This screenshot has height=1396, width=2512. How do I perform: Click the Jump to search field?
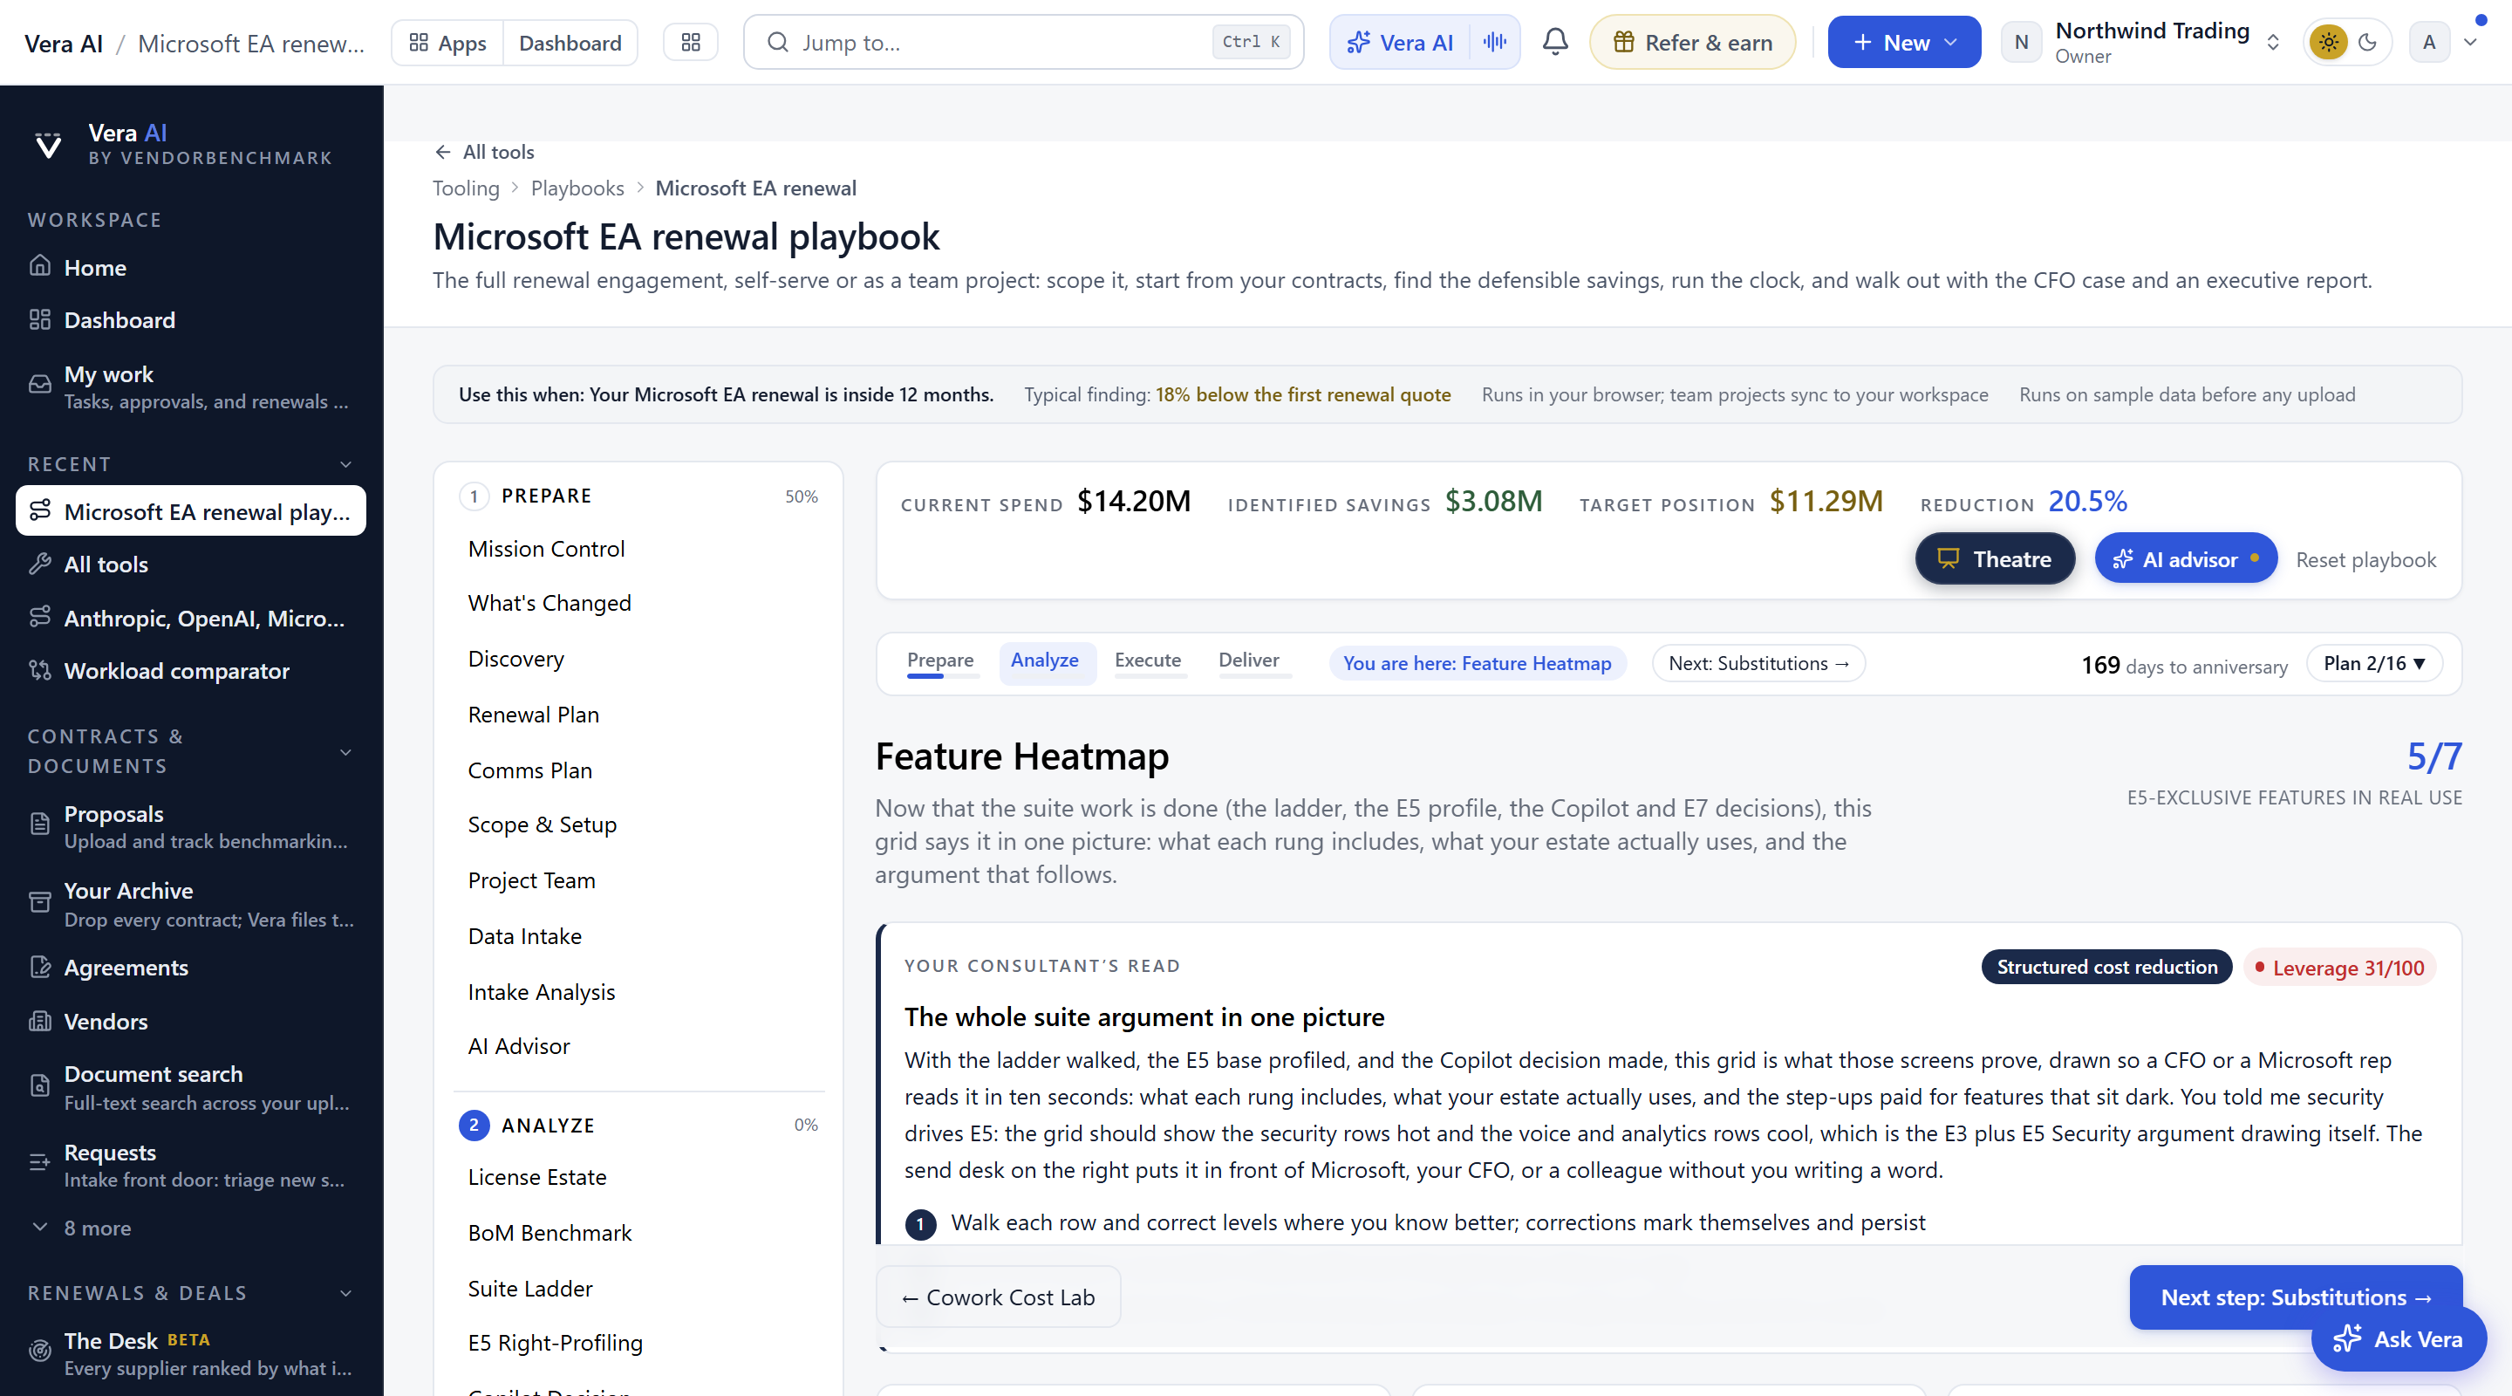(x=1023, y=42)
